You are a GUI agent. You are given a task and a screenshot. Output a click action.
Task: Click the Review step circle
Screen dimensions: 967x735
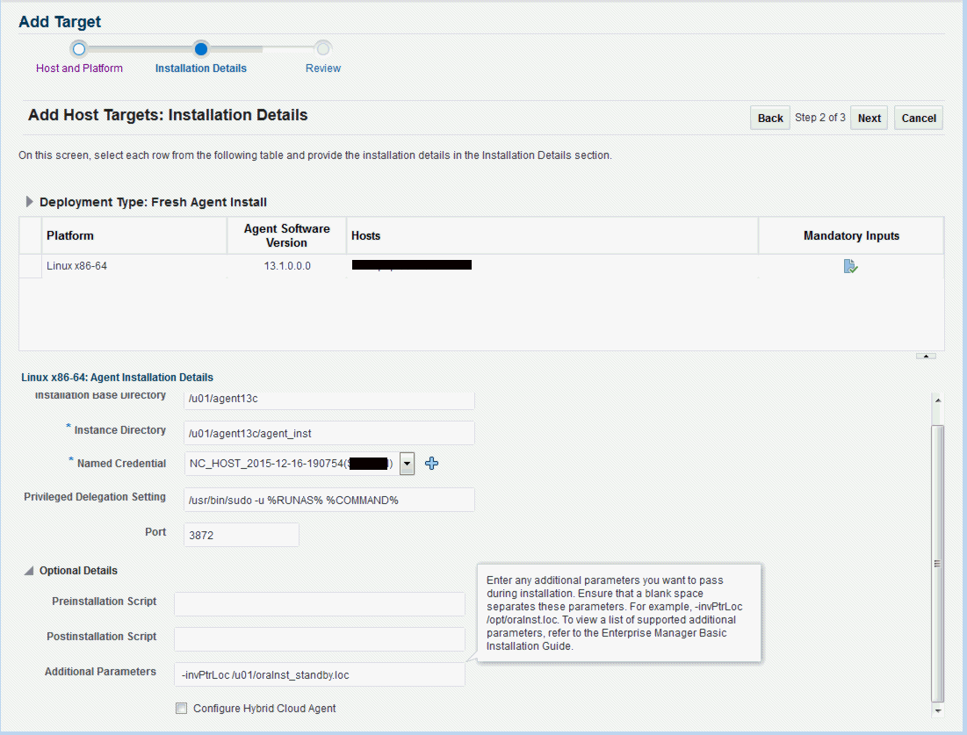coord(323,48)
